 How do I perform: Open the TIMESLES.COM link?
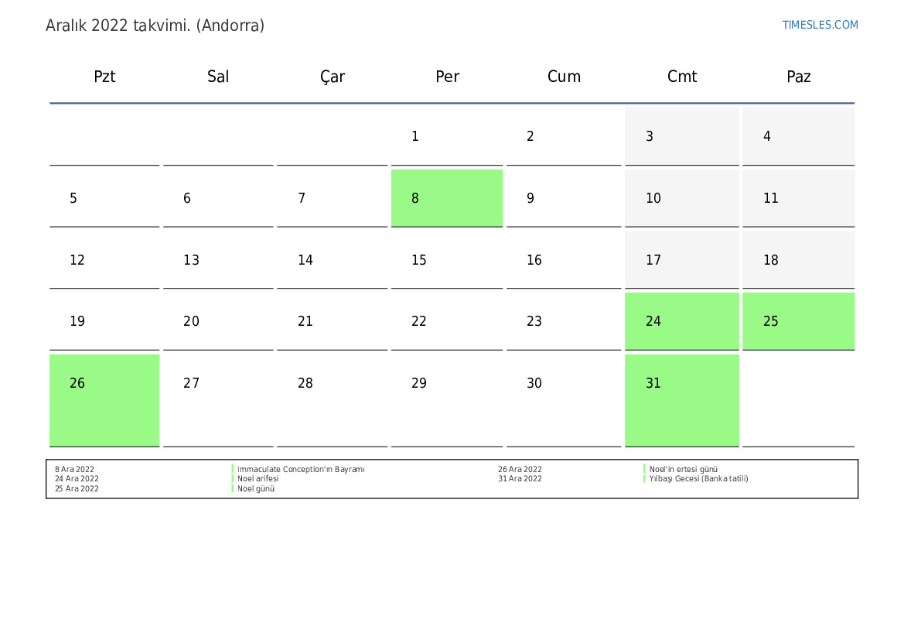820,25
